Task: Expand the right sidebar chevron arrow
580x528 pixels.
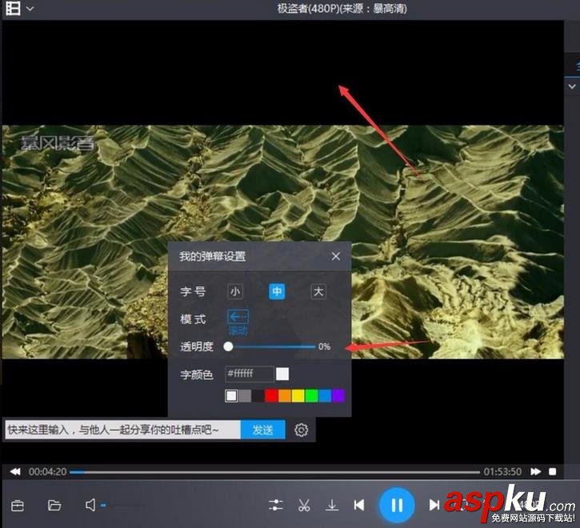Action: click(572, 86)
